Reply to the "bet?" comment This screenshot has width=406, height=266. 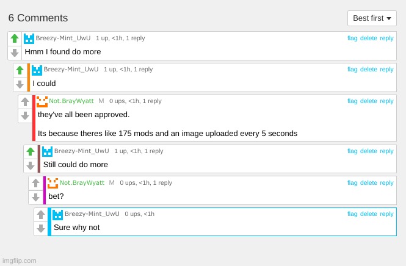[386, 182]
